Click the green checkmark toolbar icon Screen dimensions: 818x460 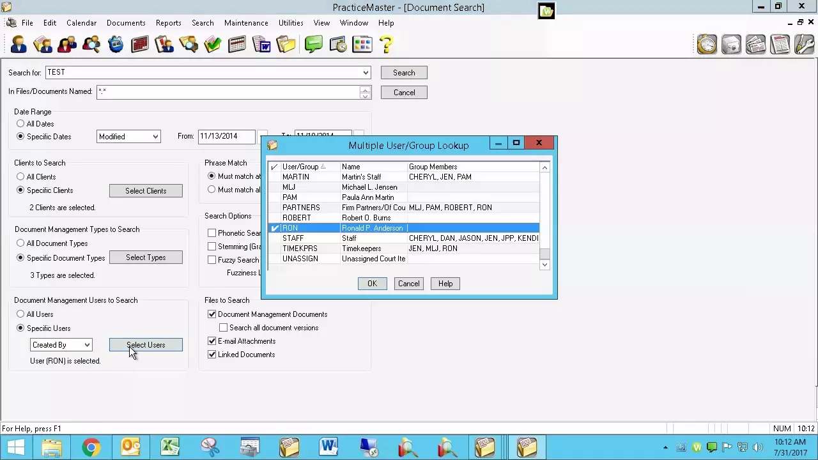tap(213, 44)
